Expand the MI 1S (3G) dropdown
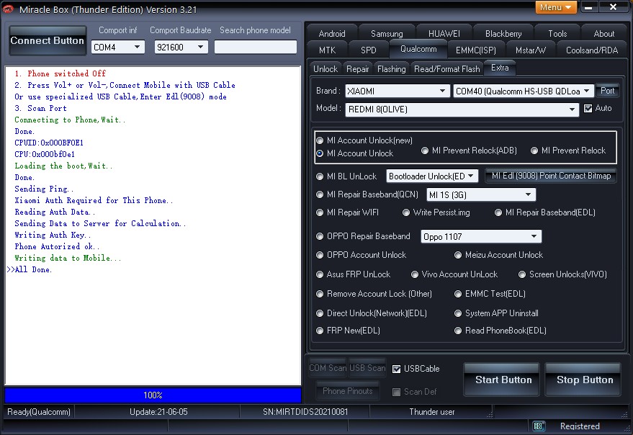This screenshot has width=633, height=435. (x=481, y=194)
